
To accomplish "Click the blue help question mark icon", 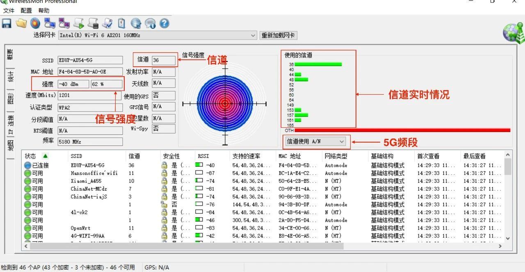I will coord(164,23).
